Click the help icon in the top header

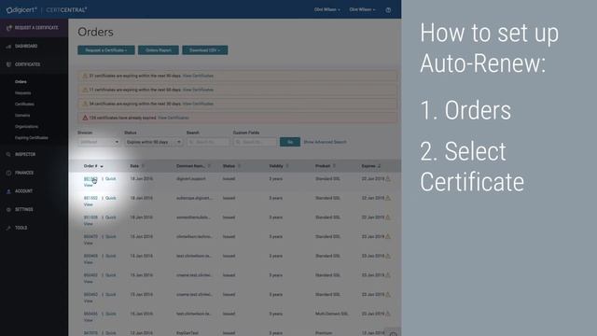point(388,10)
